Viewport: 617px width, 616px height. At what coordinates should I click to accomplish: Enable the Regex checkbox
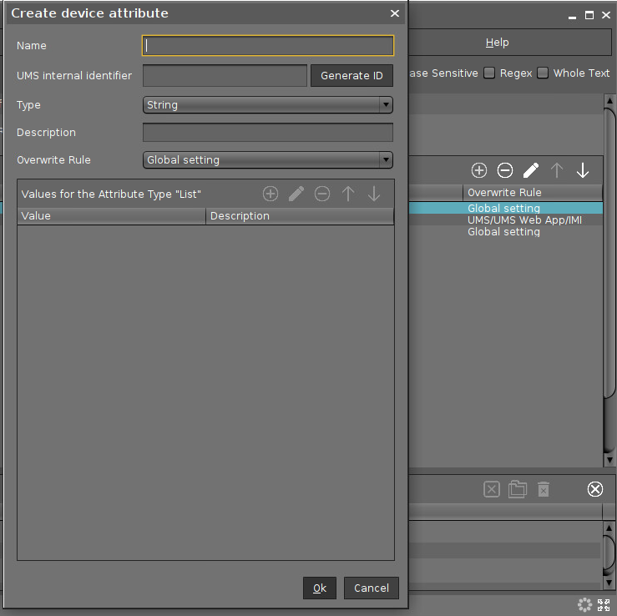(490, 73)
